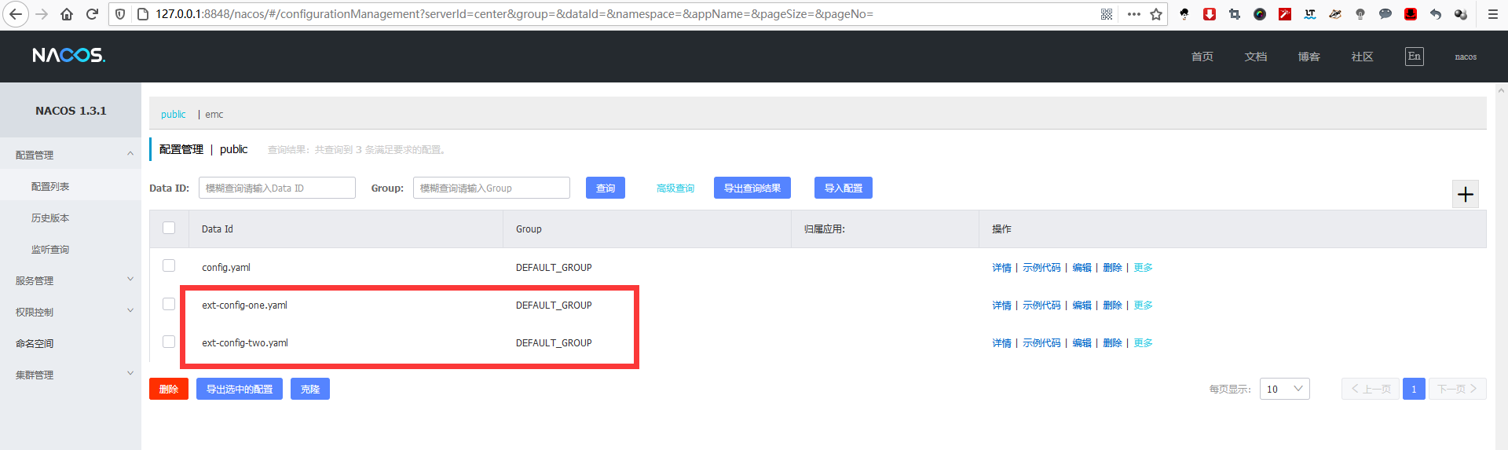Click the blue 查询 search button
This screenshot has width=1508, height=450.
[x=605, y=188]
